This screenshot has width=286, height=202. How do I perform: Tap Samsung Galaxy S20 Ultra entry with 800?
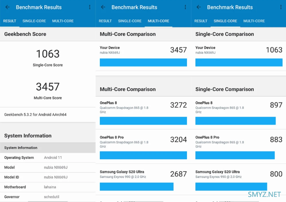[238, 179]
